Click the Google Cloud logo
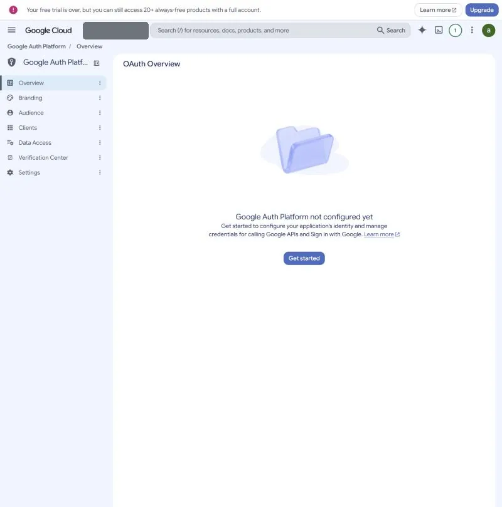 pyautogui.click(x=48, y=30)
